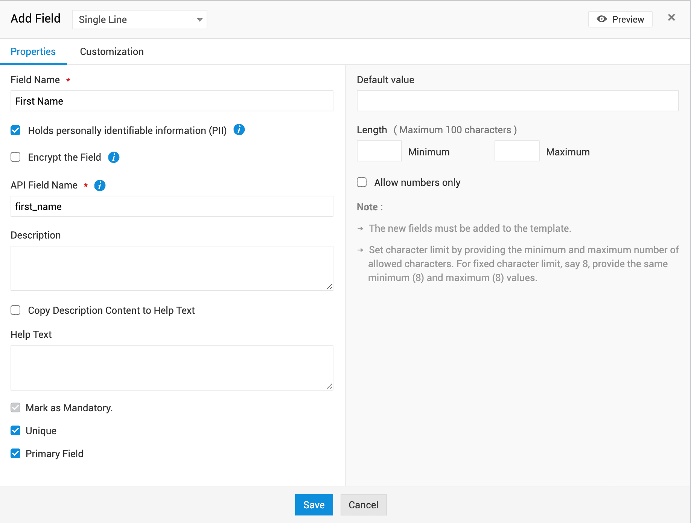Uncheck Holds personally identifiable information checkbox
691x523 pixels.
(x=15, y=130)
